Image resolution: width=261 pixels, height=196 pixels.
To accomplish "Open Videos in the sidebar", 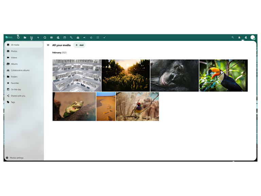I will pos(24,58).
